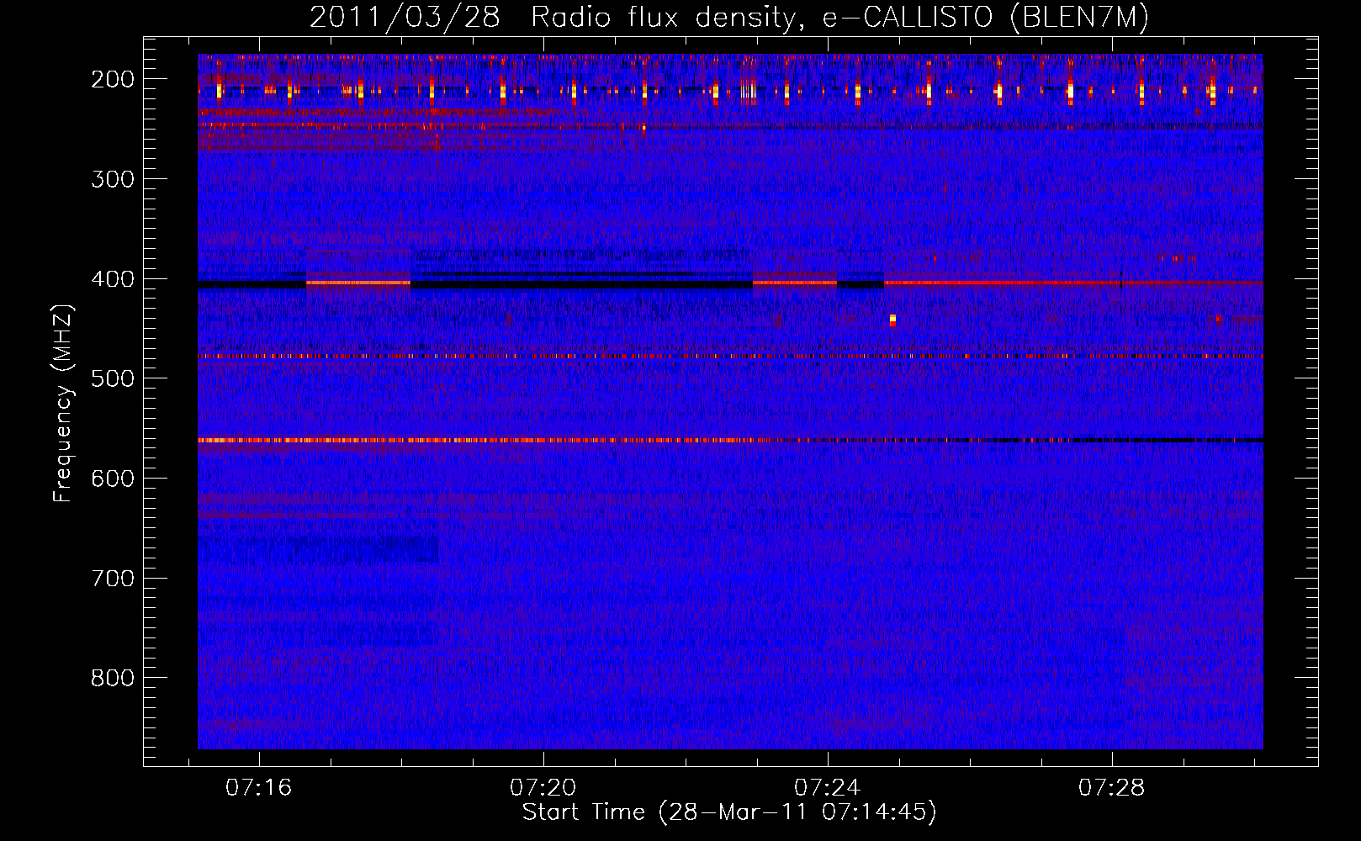Click the "Start Time (28-Mar-11 07:14:45)" label
The width and height of the screenshot is (1361, 841).
729,812
